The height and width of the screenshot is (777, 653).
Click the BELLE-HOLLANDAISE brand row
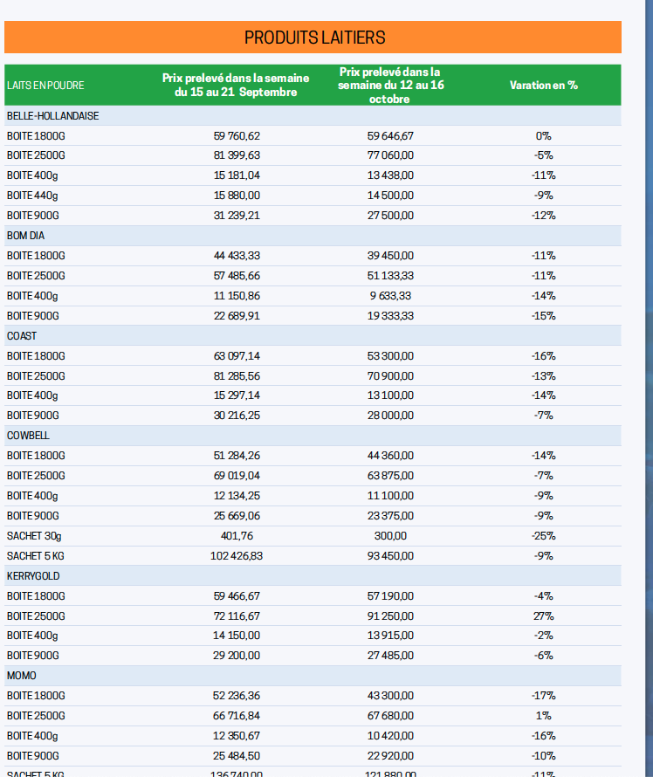[313, 115]
